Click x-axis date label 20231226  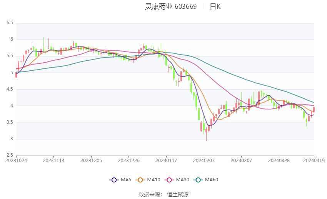pyautogui.click(x=128, y=161)
